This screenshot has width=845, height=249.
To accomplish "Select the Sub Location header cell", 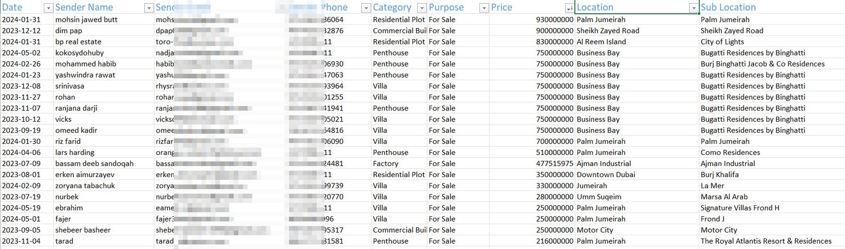I will (772, 7).
